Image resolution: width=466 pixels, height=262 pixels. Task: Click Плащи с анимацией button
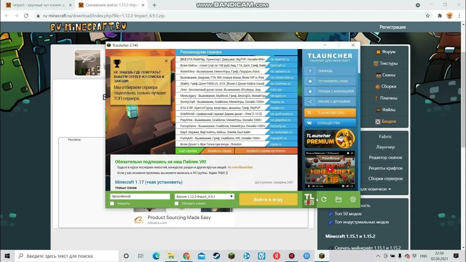coord(330,91)
